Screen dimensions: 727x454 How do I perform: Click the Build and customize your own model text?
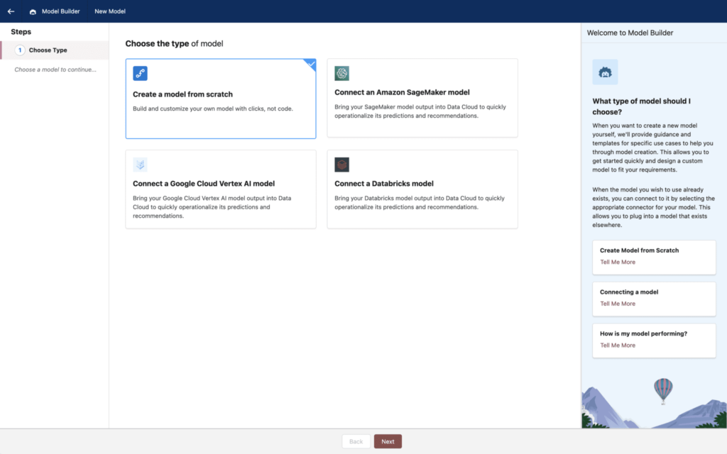213,109
